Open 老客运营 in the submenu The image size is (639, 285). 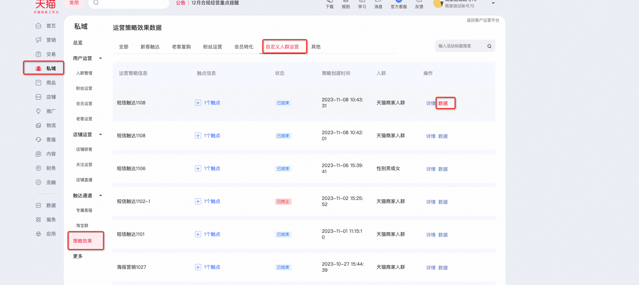click(x=84, y=119)
